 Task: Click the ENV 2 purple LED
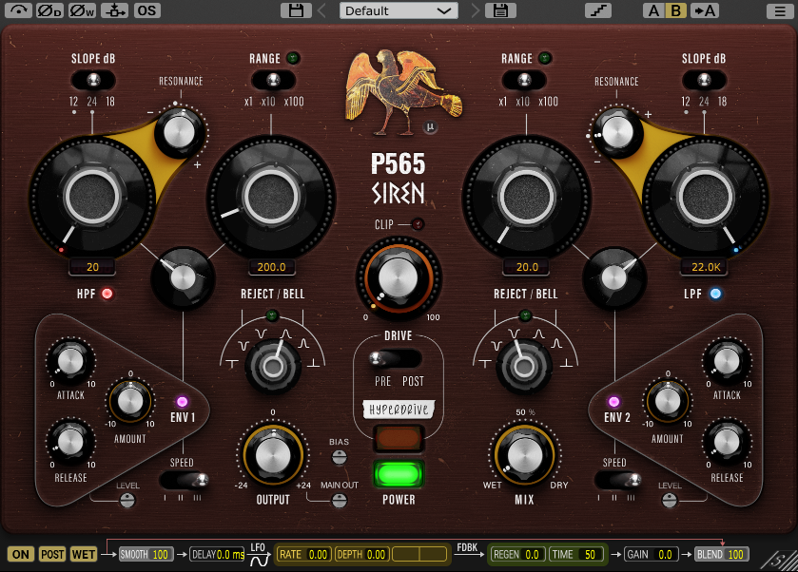point(613,402)
